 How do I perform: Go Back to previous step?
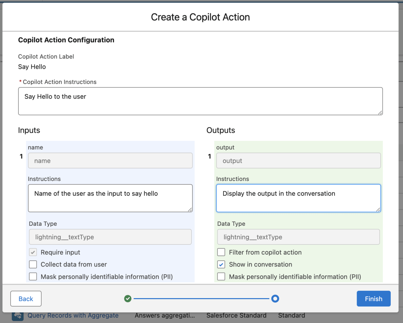click(x=26, y=299)
